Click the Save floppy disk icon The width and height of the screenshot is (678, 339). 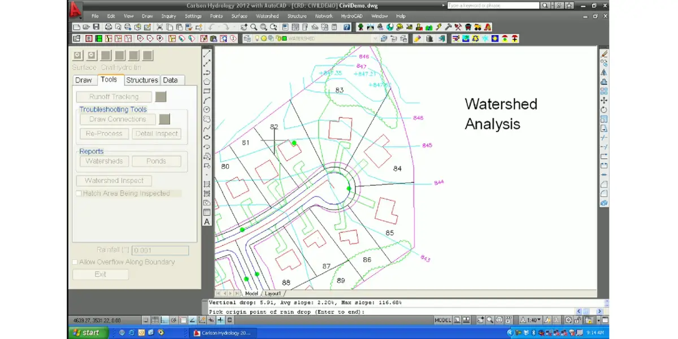tap(96, 27)
